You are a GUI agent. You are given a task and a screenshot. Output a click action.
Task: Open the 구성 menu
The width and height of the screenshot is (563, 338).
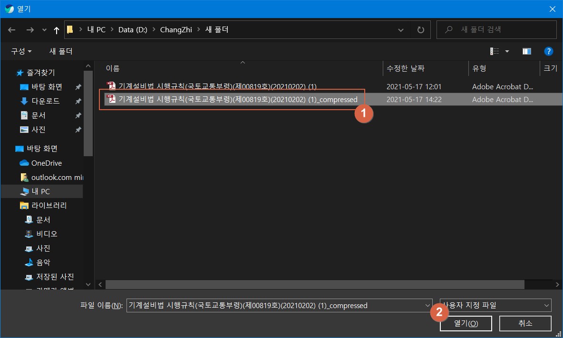[19, 51]
